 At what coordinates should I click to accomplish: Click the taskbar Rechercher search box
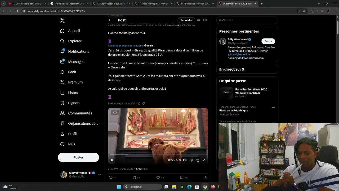143,187
